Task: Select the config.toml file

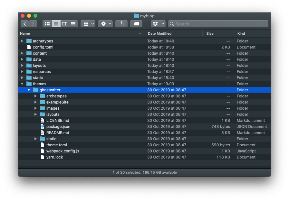Action: point(43,47)
